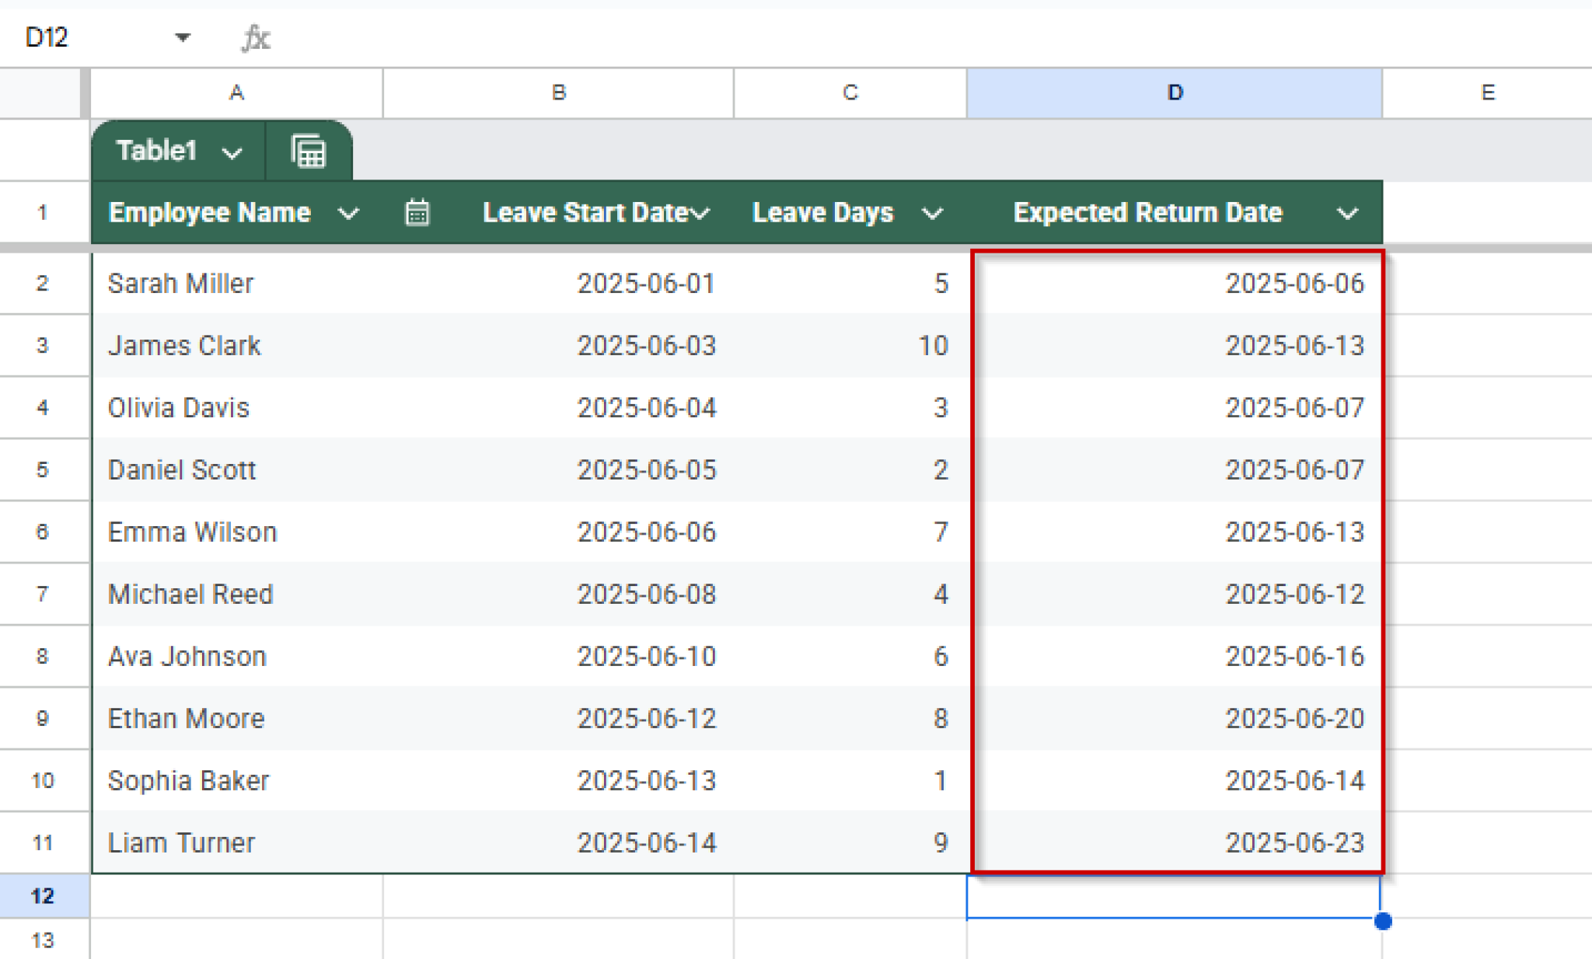This screenshot has height=959, width=1592.
Task: Select column E header
Action: [1486, 93]
